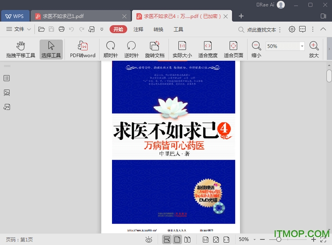The height and width of the screenshot is (245, 332).
Task: Close the 求医不如求己1.pdf tab
Action: click(x=124, y=16)
